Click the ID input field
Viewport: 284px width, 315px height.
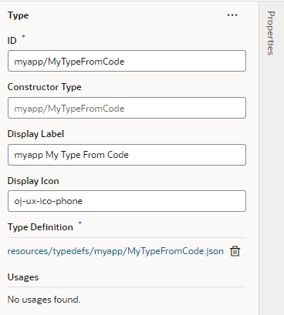[127, 61]
